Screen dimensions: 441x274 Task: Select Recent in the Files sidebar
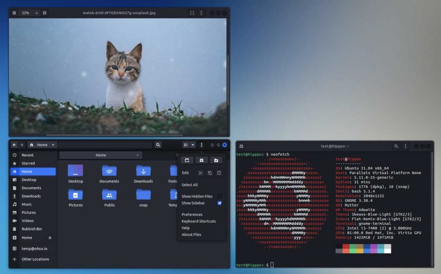(33, 155)
